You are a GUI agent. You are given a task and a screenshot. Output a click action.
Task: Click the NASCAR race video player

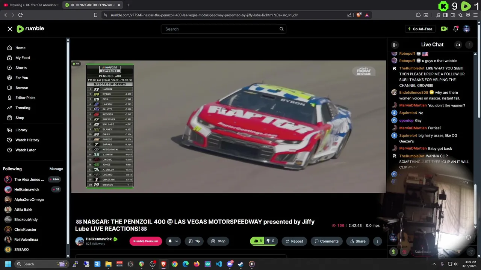[x=228, y=127]
